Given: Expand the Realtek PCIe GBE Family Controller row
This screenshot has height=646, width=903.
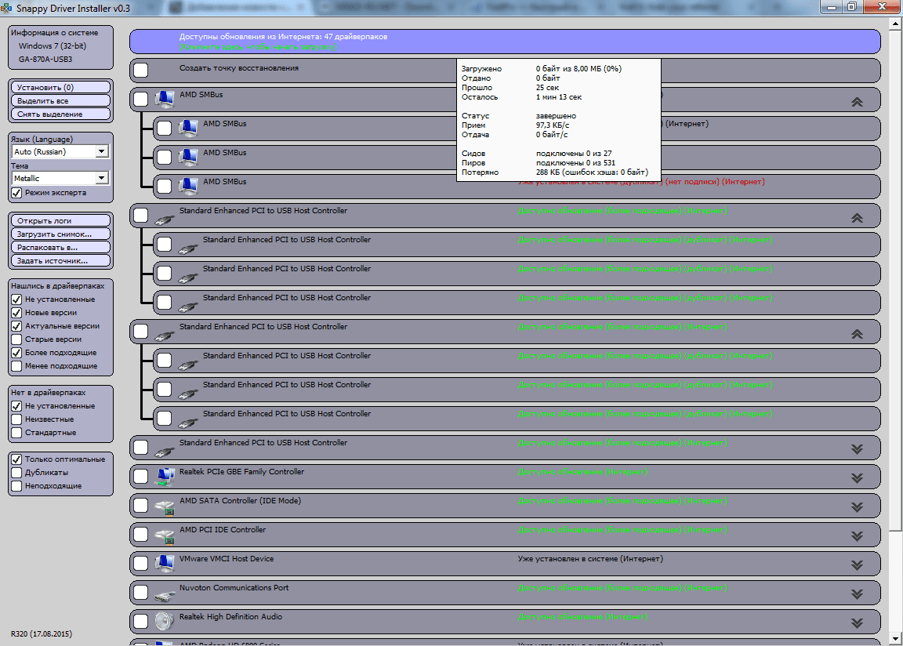Looking at the screenshot, I should click(x=857, y=478).
